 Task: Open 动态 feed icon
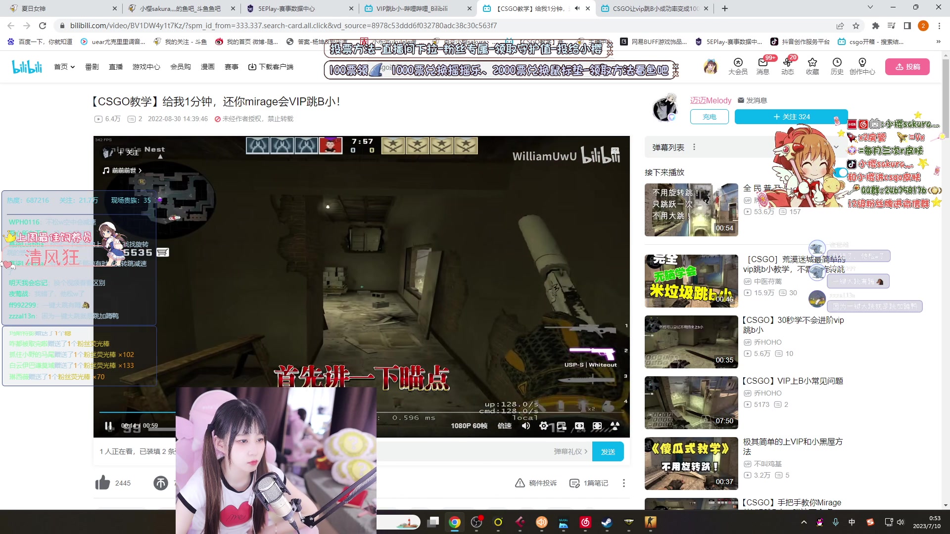pyautogui.click(x=787, y=66)
